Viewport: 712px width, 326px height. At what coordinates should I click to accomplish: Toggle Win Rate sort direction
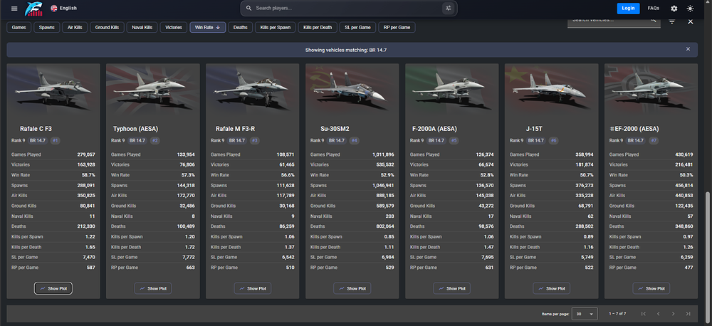tap(207, 27)
